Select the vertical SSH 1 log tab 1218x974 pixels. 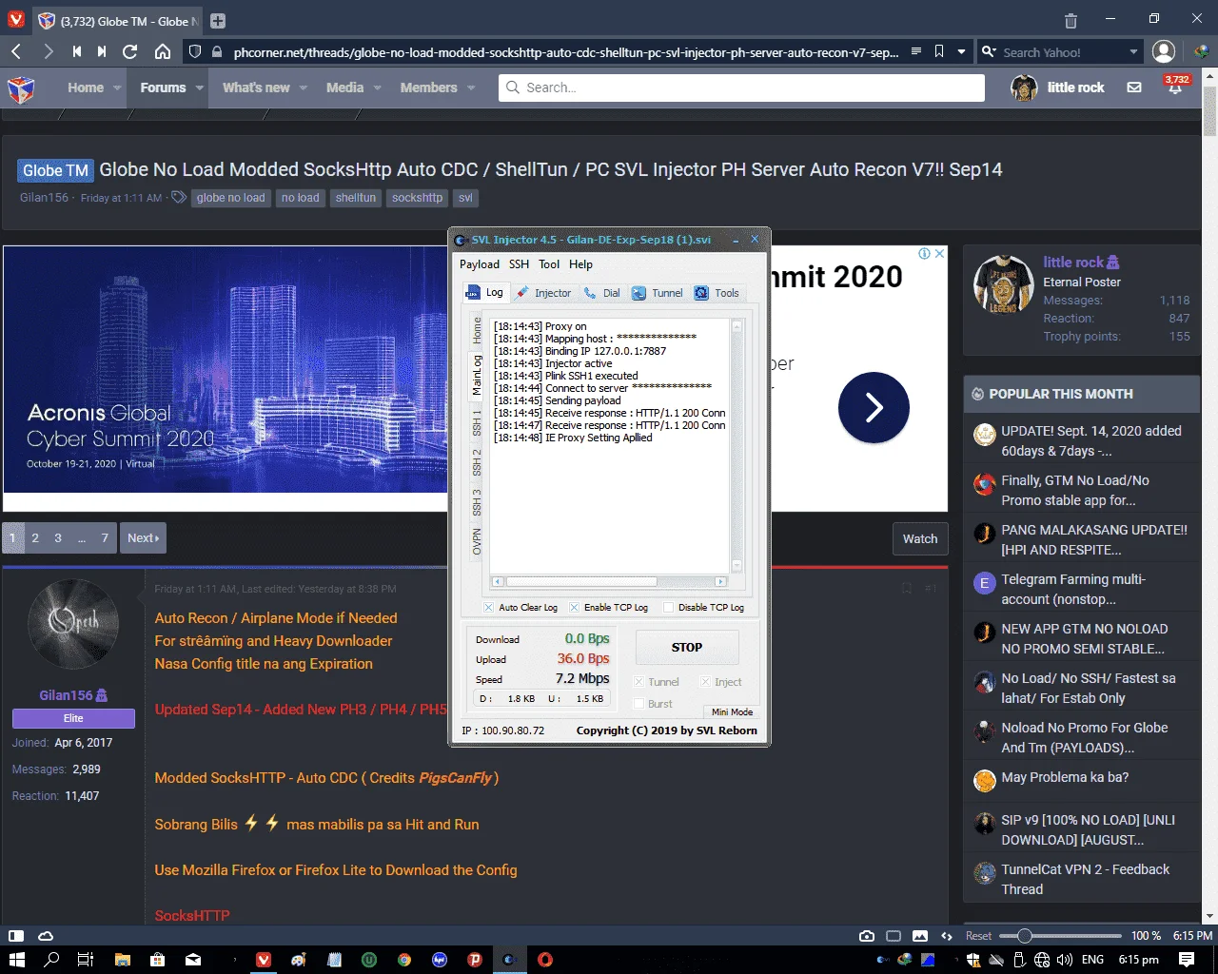tap(477, 425)
